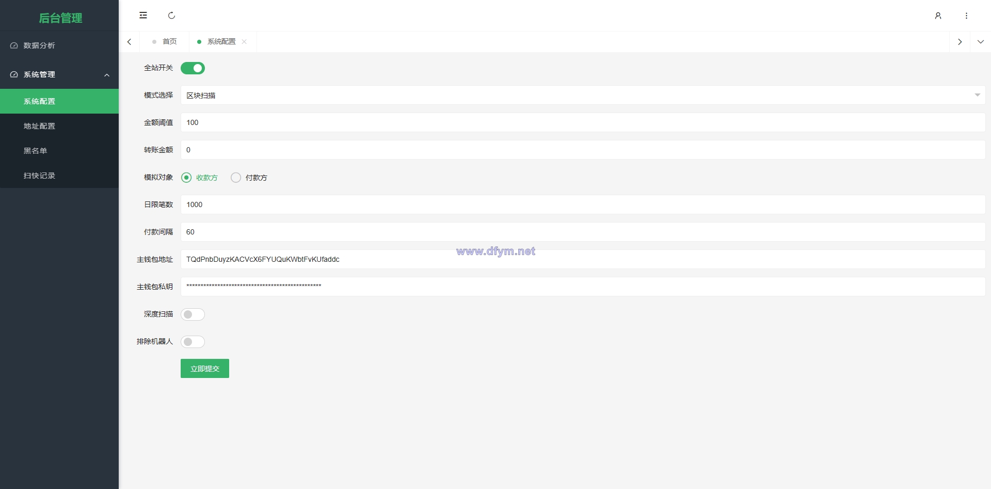Open 系统配置 in the sidebar
The width and height of the screenshot is (991, 489).
[59, 101]
